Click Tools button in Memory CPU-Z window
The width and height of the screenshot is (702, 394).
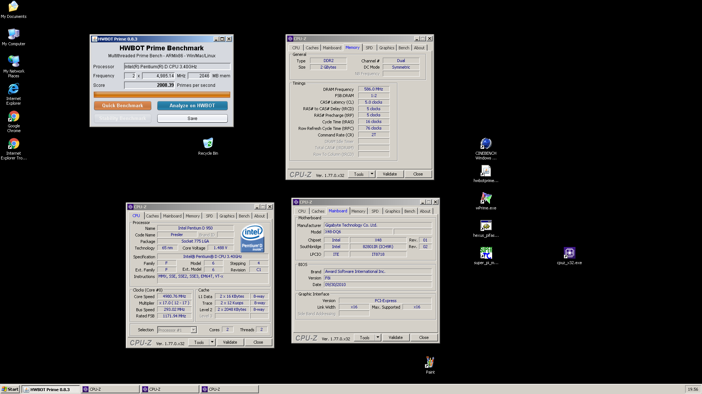pyautogui.click(x=359, y=174)
